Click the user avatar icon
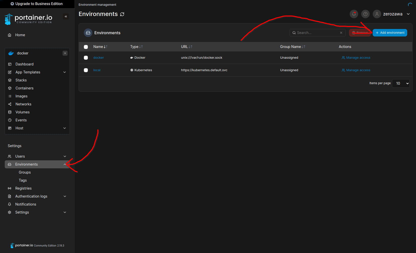The image size is (416, 253). click(x=377, y=14)
